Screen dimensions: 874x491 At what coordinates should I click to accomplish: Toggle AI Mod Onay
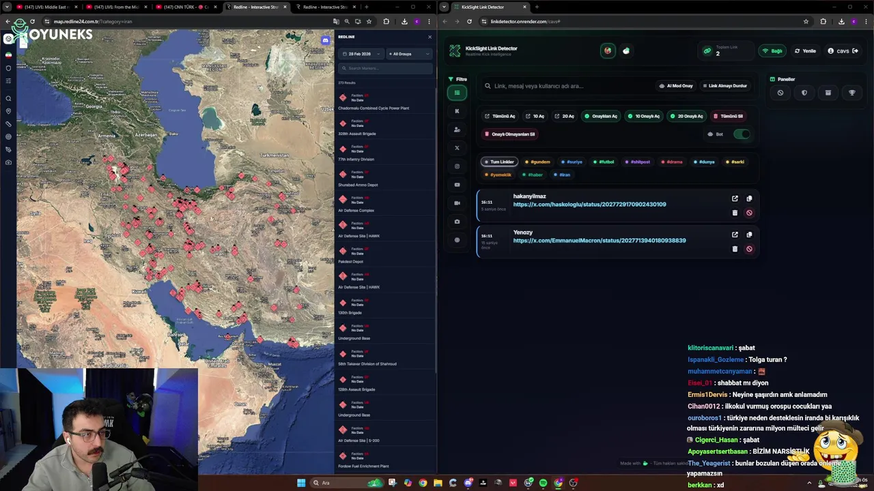pyautogui.click(x=676, y=86)
